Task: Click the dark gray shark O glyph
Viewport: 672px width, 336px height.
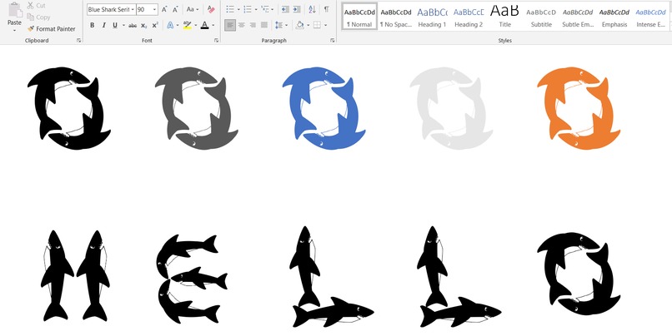Action: pos(196,108)
